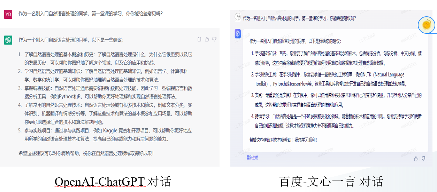Click the caption OpenAI-ChatGPT 对话
The width and height of the screenshot is (437, 192).
[113, 182]
